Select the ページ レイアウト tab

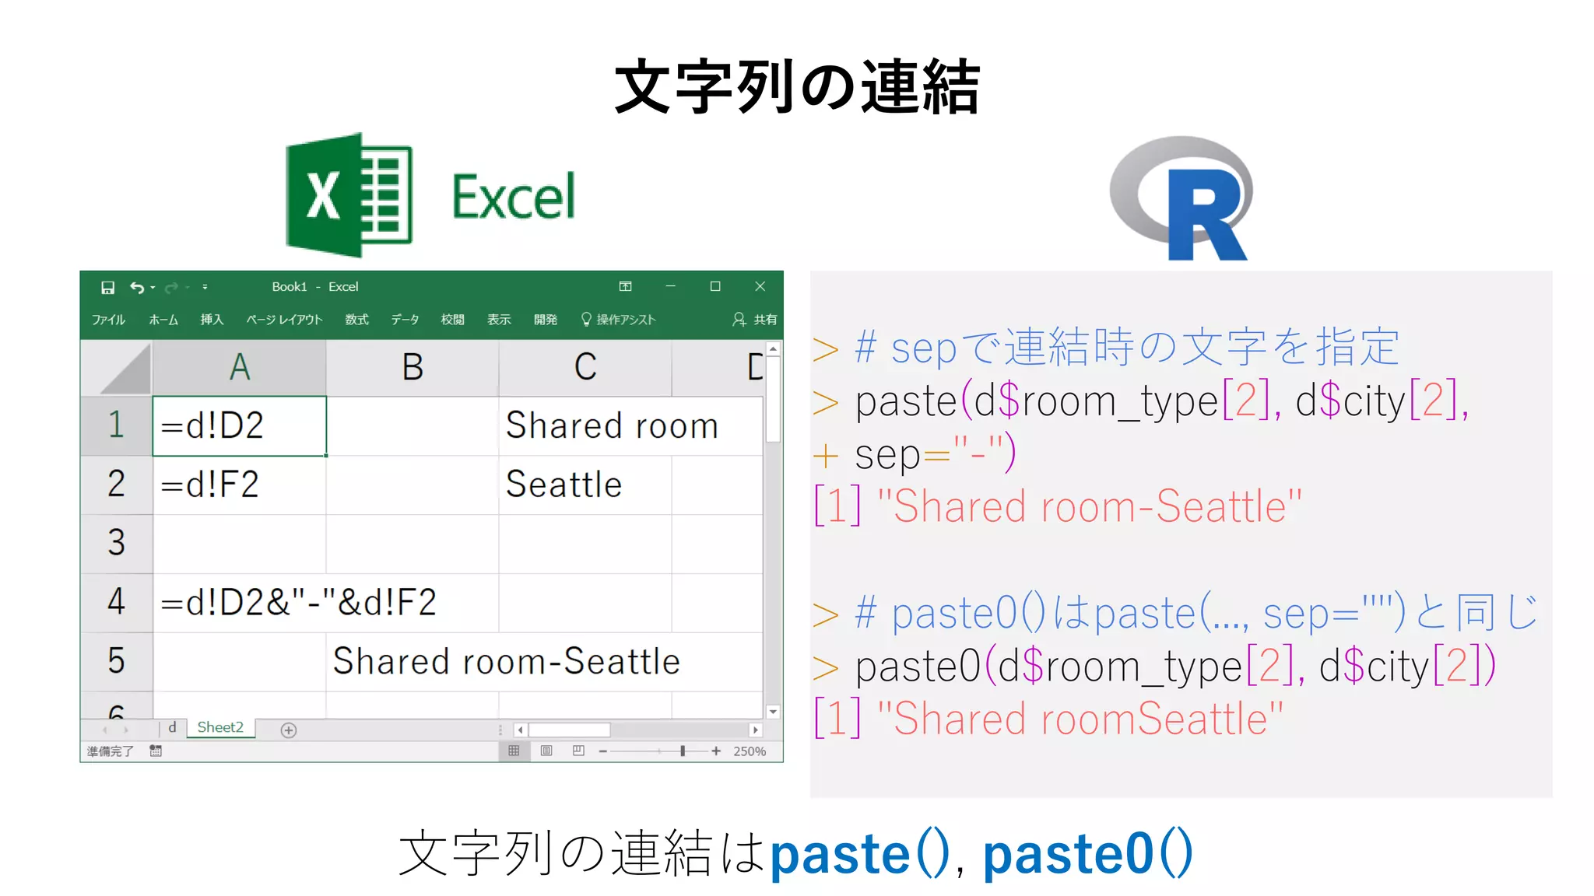click(284, 320)
